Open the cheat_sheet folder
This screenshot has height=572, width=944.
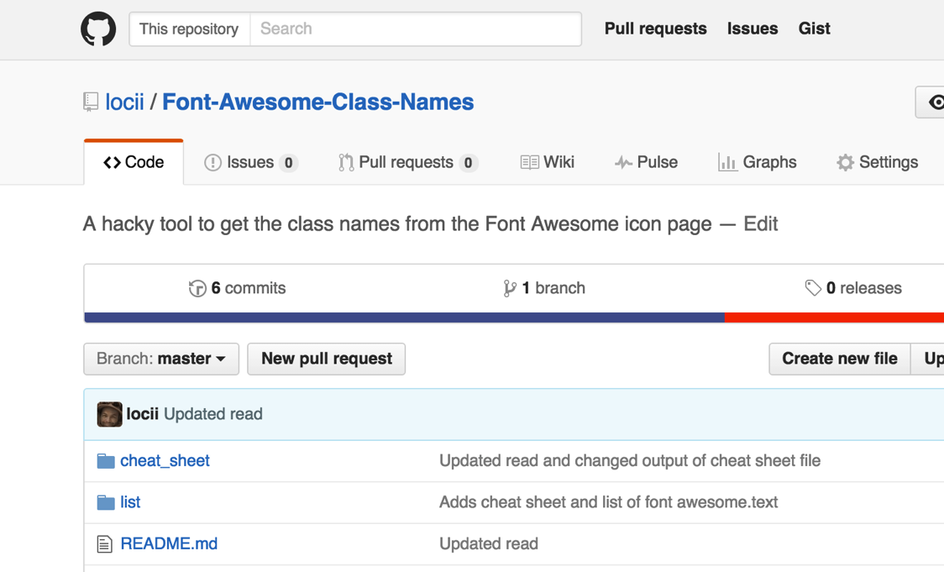pyautogui.click(x=165, y=461)
